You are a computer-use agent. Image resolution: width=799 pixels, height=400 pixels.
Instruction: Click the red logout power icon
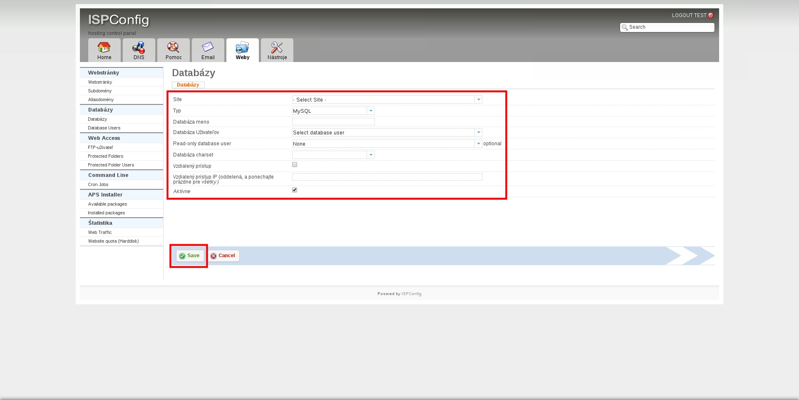pyautogui.click(x=711, y=15)
